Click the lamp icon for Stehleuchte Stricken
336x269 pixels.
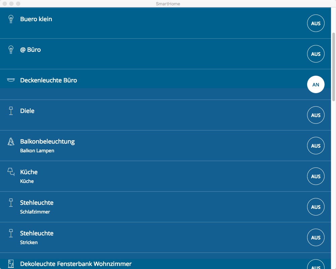coord(11,233)
